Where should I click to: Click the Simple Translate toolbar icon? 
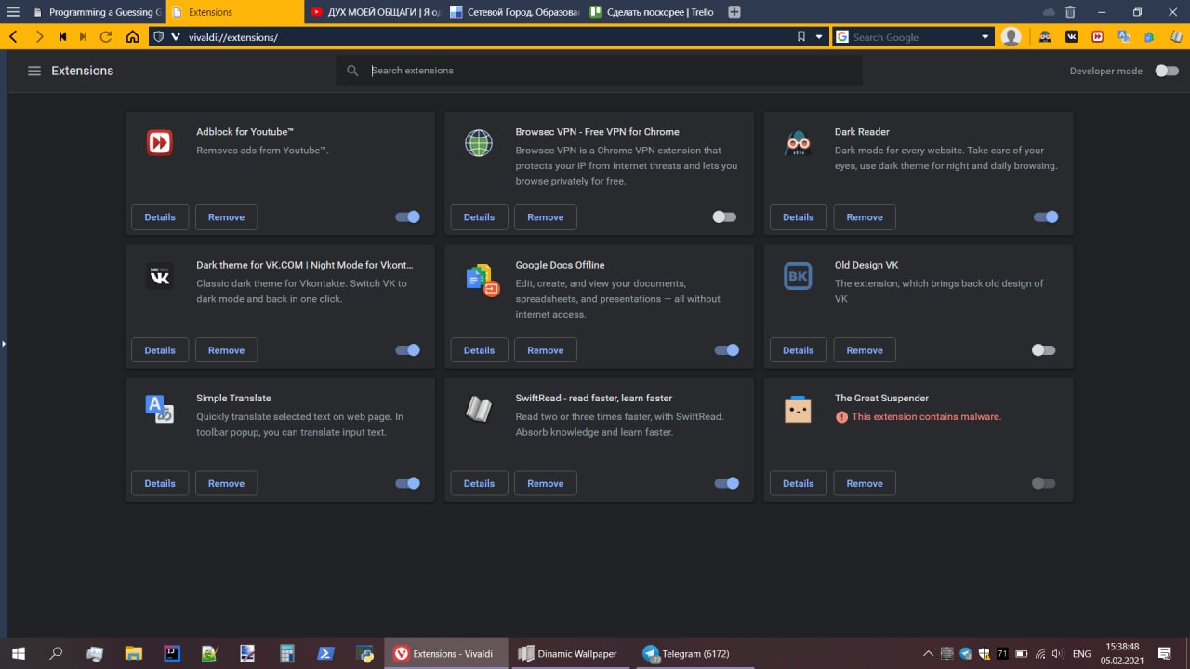pyautogui.click(x=1124, y=37)
